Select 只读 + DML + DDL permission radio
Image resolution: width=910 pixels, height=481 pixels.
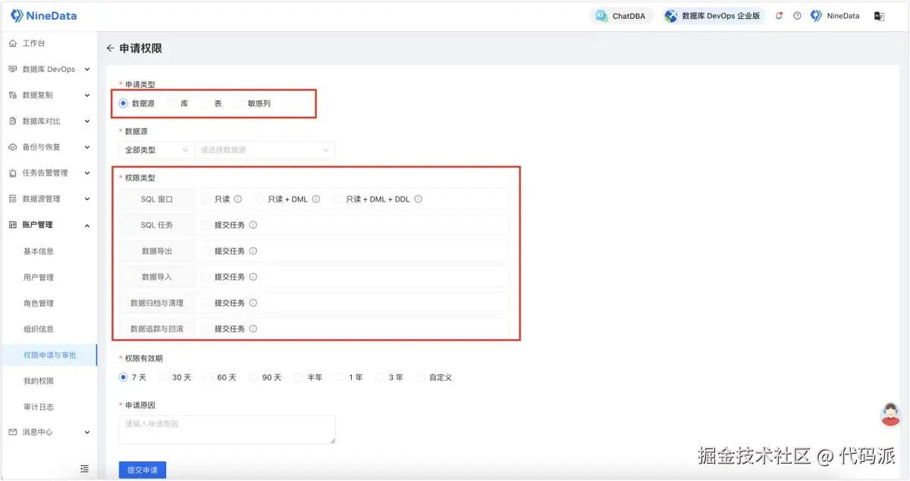(x=337, y=199)
